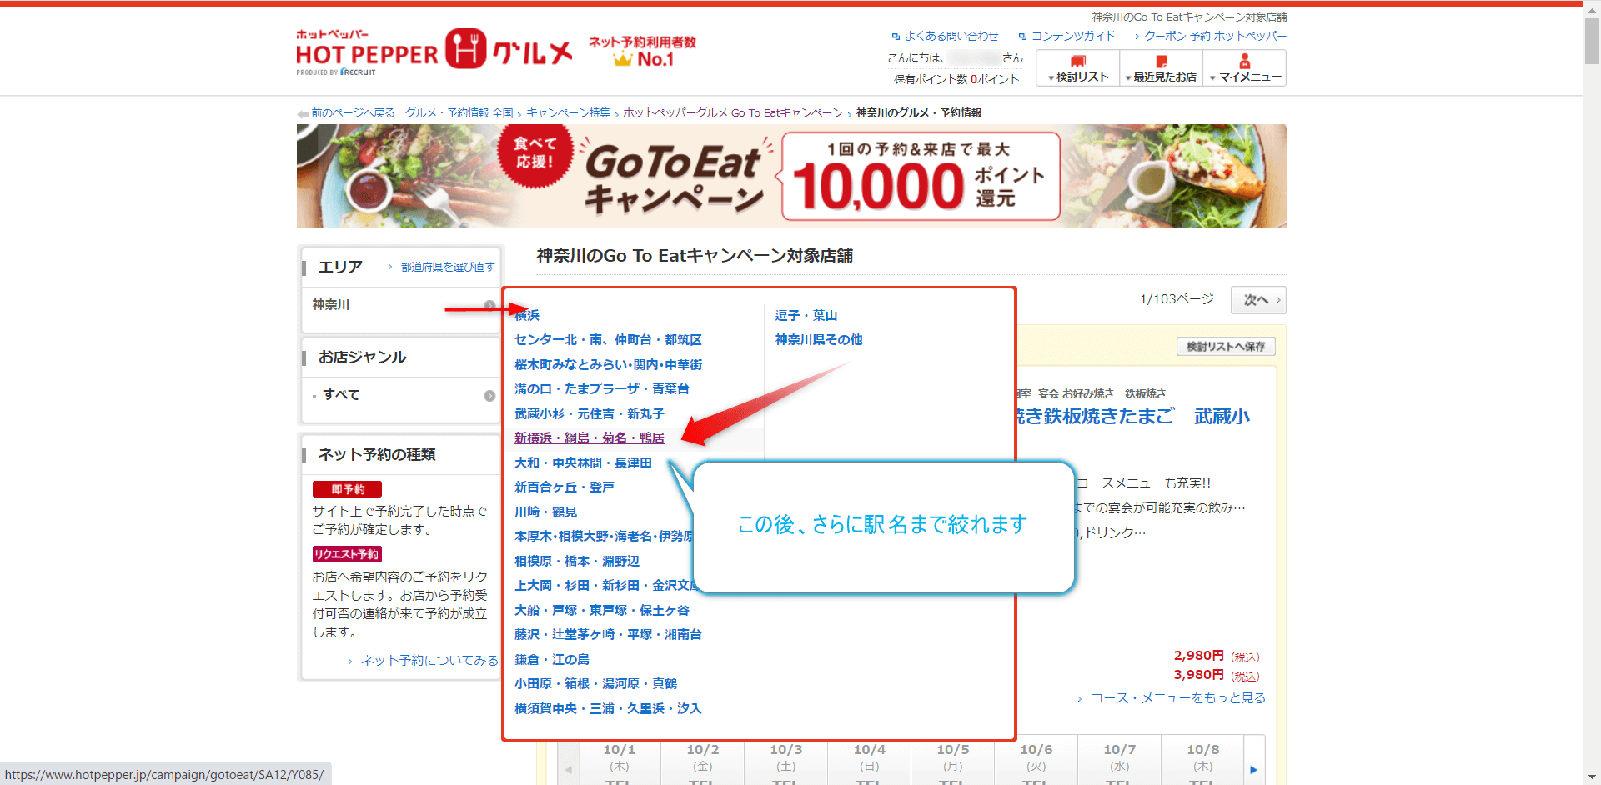
Task: Expand the 神奈川 area chevron
Action: (x=490, y=305)
